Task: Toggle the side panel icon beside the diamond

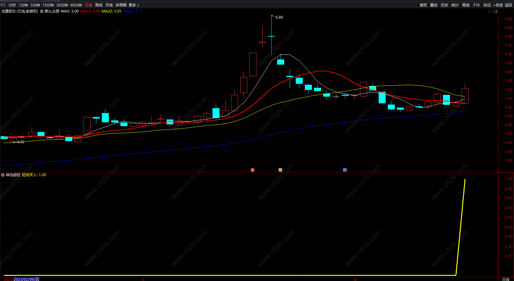Action: click(x=495, y=11)
